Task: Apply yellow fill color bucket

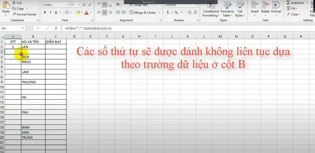Action: 78,13
